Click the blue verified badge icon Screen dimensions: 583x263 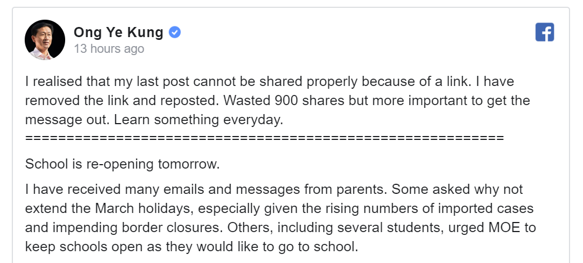tap(175, 32)
